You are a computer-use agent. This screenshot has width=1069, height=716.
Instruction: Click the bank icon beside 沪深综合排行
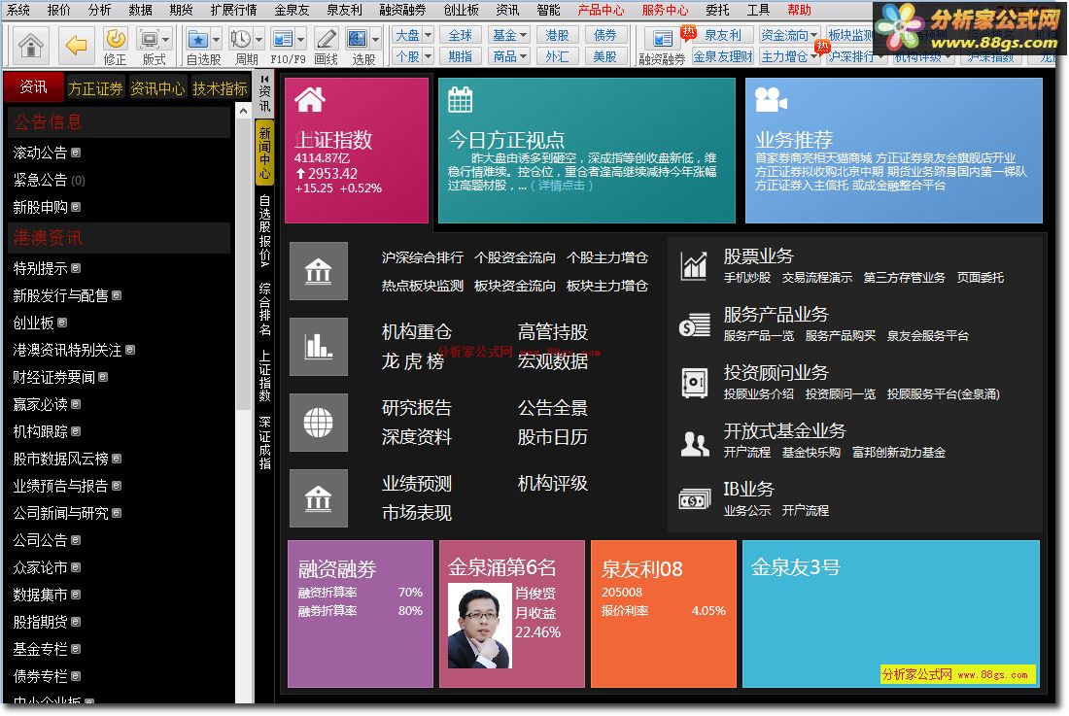pos(319,271)
